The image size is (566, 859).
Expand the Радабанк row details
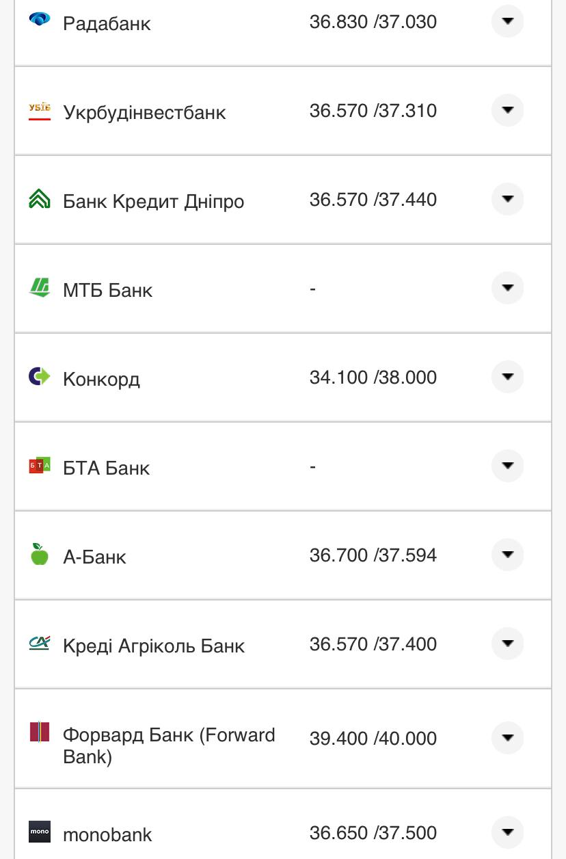click(x=507, y=21)
